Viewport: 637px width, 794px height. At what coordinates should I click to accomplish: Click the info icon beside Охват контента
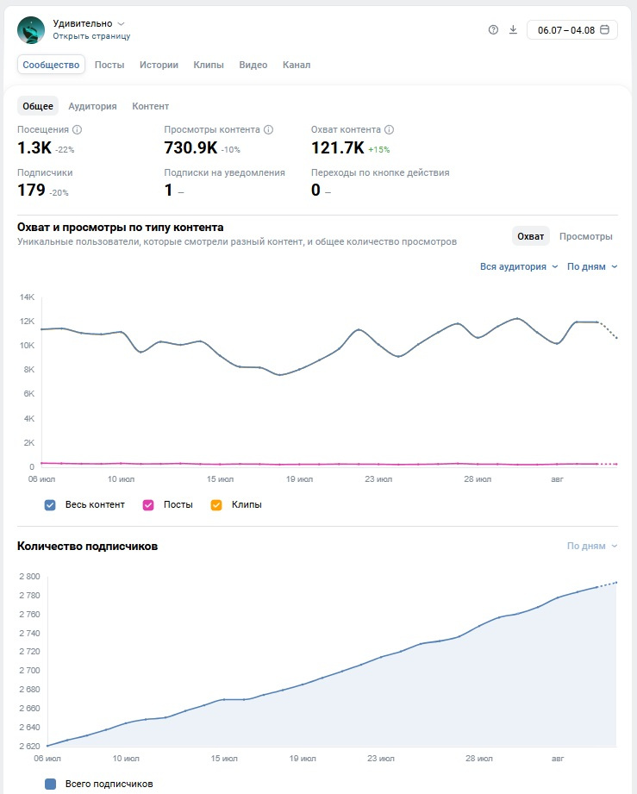(x=389, y=129)
